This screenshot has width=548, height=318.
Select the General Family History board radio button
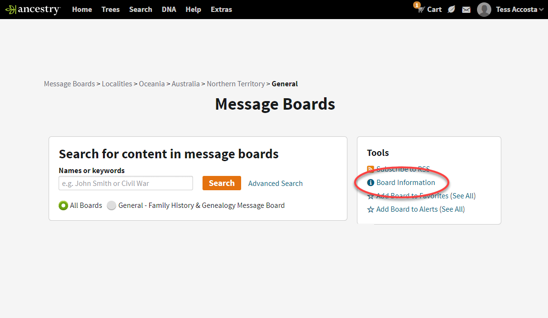[112, 205]
